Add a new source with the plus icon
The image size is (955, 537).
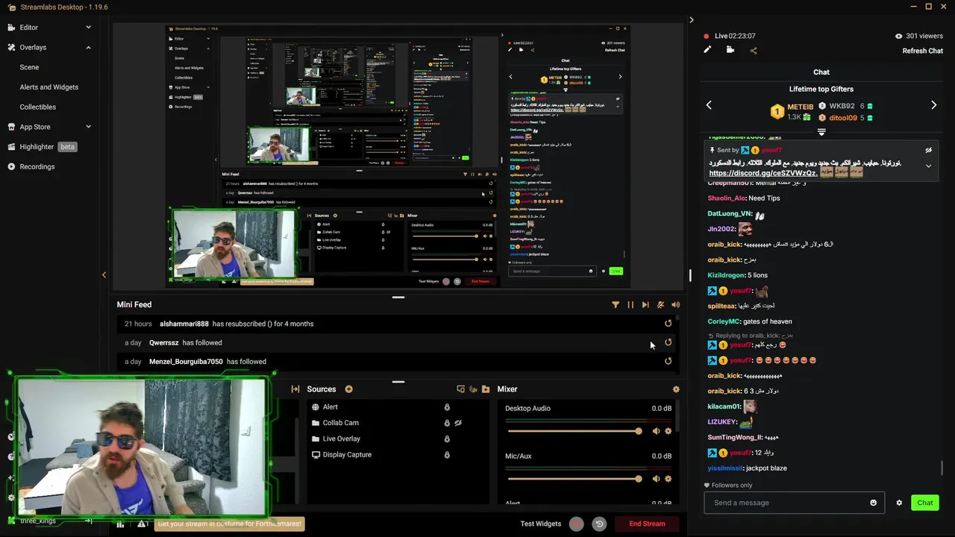(348, 389)
